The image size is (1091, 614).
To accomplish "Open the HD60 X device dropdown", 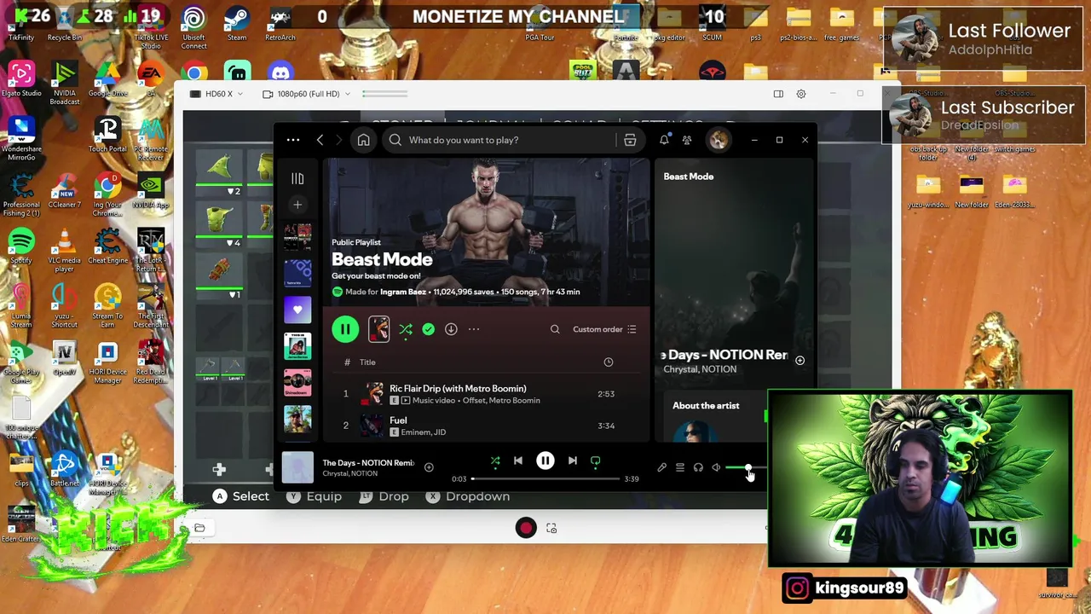I will coord(216,94).
